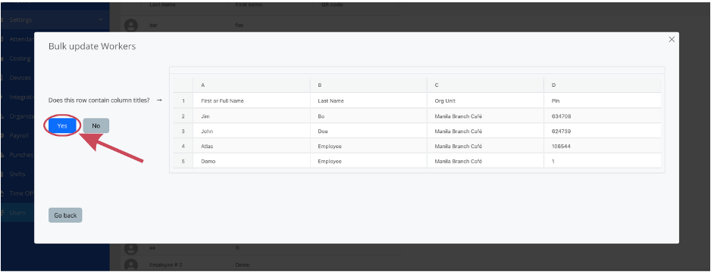The height and width of the screenshot is (272, 711).
Task: Open the Payroll sidebar item
Action: 19,135
